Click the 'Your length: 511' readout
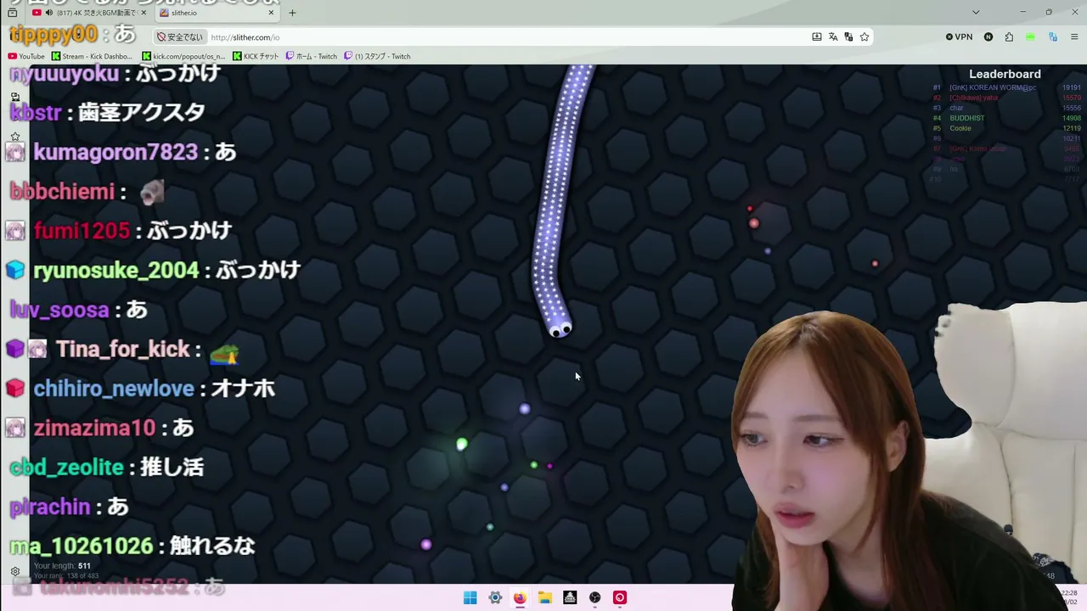This screenshot has height=611, width=1087. (x=62, y=566)
